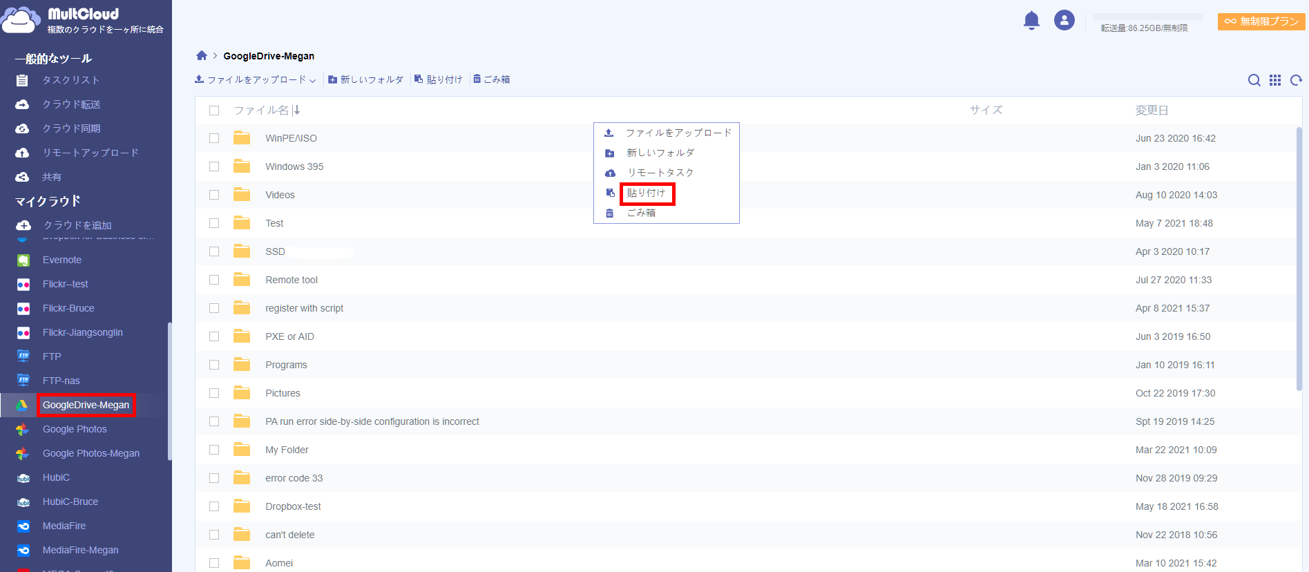The image size is (1309, 572).
Task: Click the search magnifier icon
Action: click(1254, 80)
